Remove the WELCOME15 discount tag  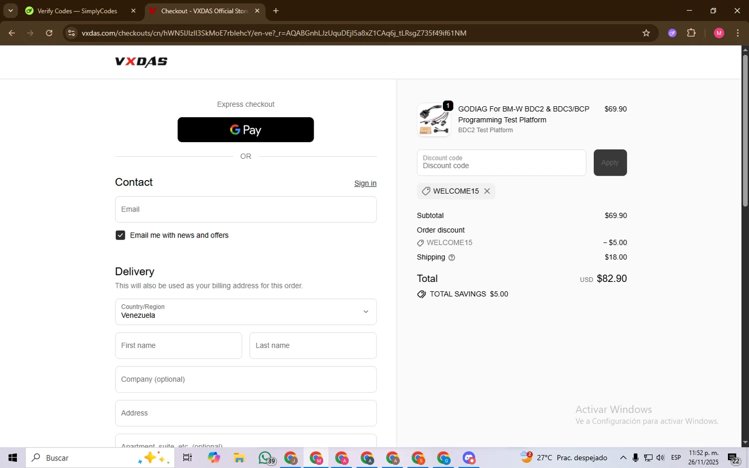tap(487, 191)
